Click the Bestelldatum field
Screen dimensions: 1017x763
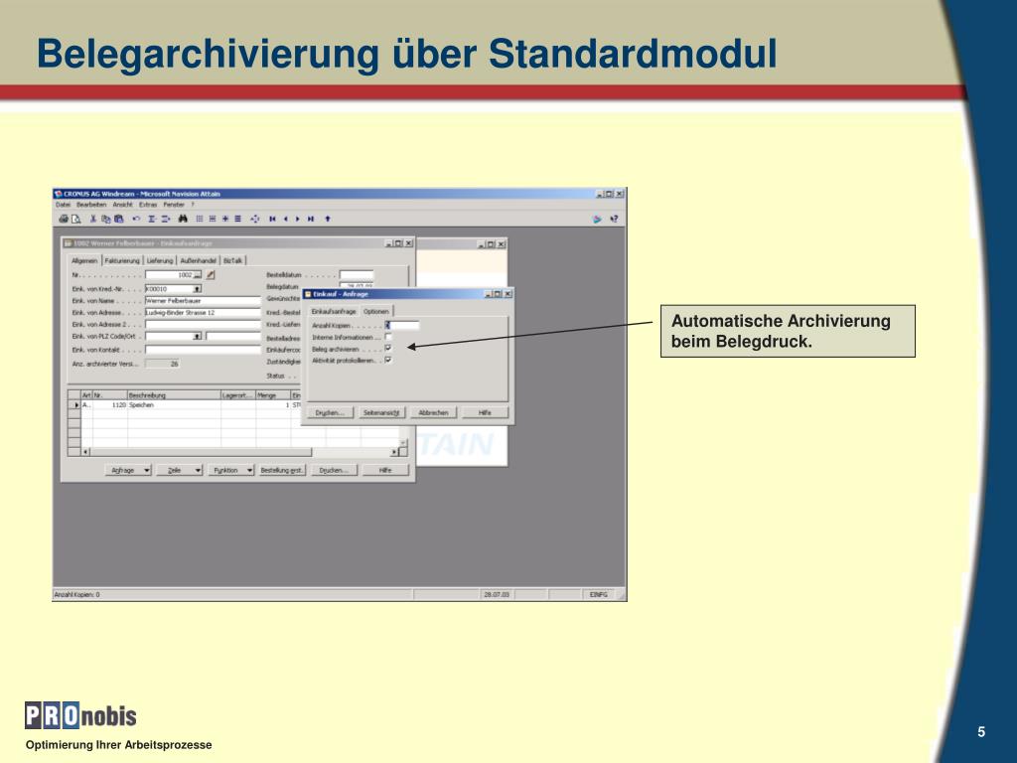pos(357,275)
